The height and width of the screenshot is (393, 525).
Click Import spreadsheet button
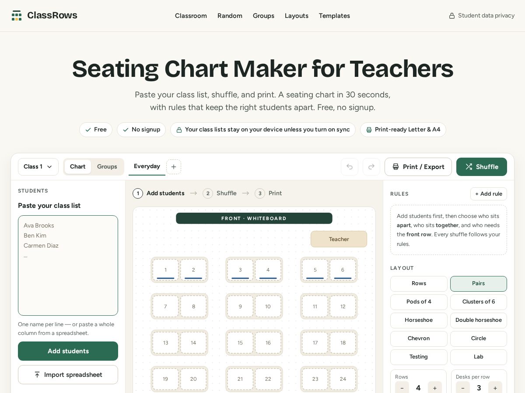[68, 375]
